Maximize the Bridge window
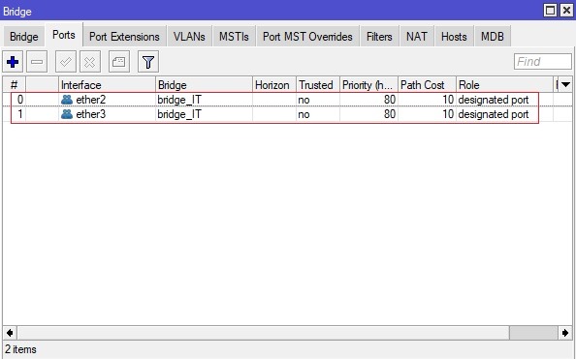This screenshot has height=359, width=576. click(x=550, y=11)
